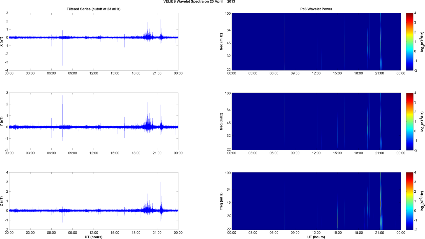Click the '32' frequency tick of top spectrogram
425x239 pixels.
229,56
